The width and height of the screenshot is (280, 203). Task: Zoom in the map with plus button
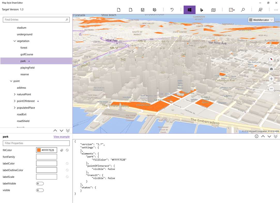[x=271, y=79]
